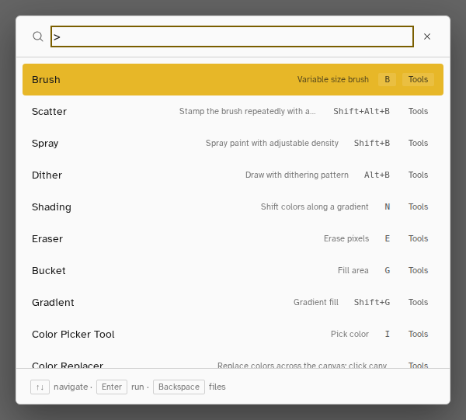This screenshot has height=420, width=466.
Task: Click the N shortcut on Shading
Action: [x=388, y=207]
